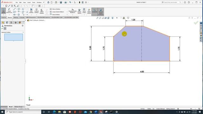203x114 pixels.
Task: Click the Print icon
Action: [66, 2]
